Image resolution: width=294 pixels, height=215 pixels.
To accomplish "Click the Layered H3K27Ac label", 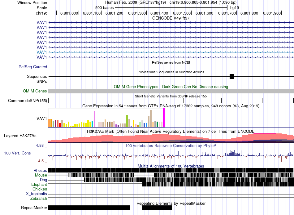I will [20, 136].
